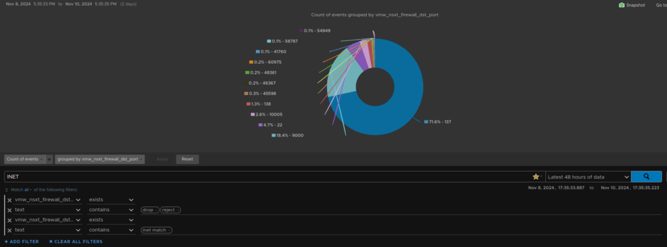Collapse filters using the icon beside Match

coord(7,190)
